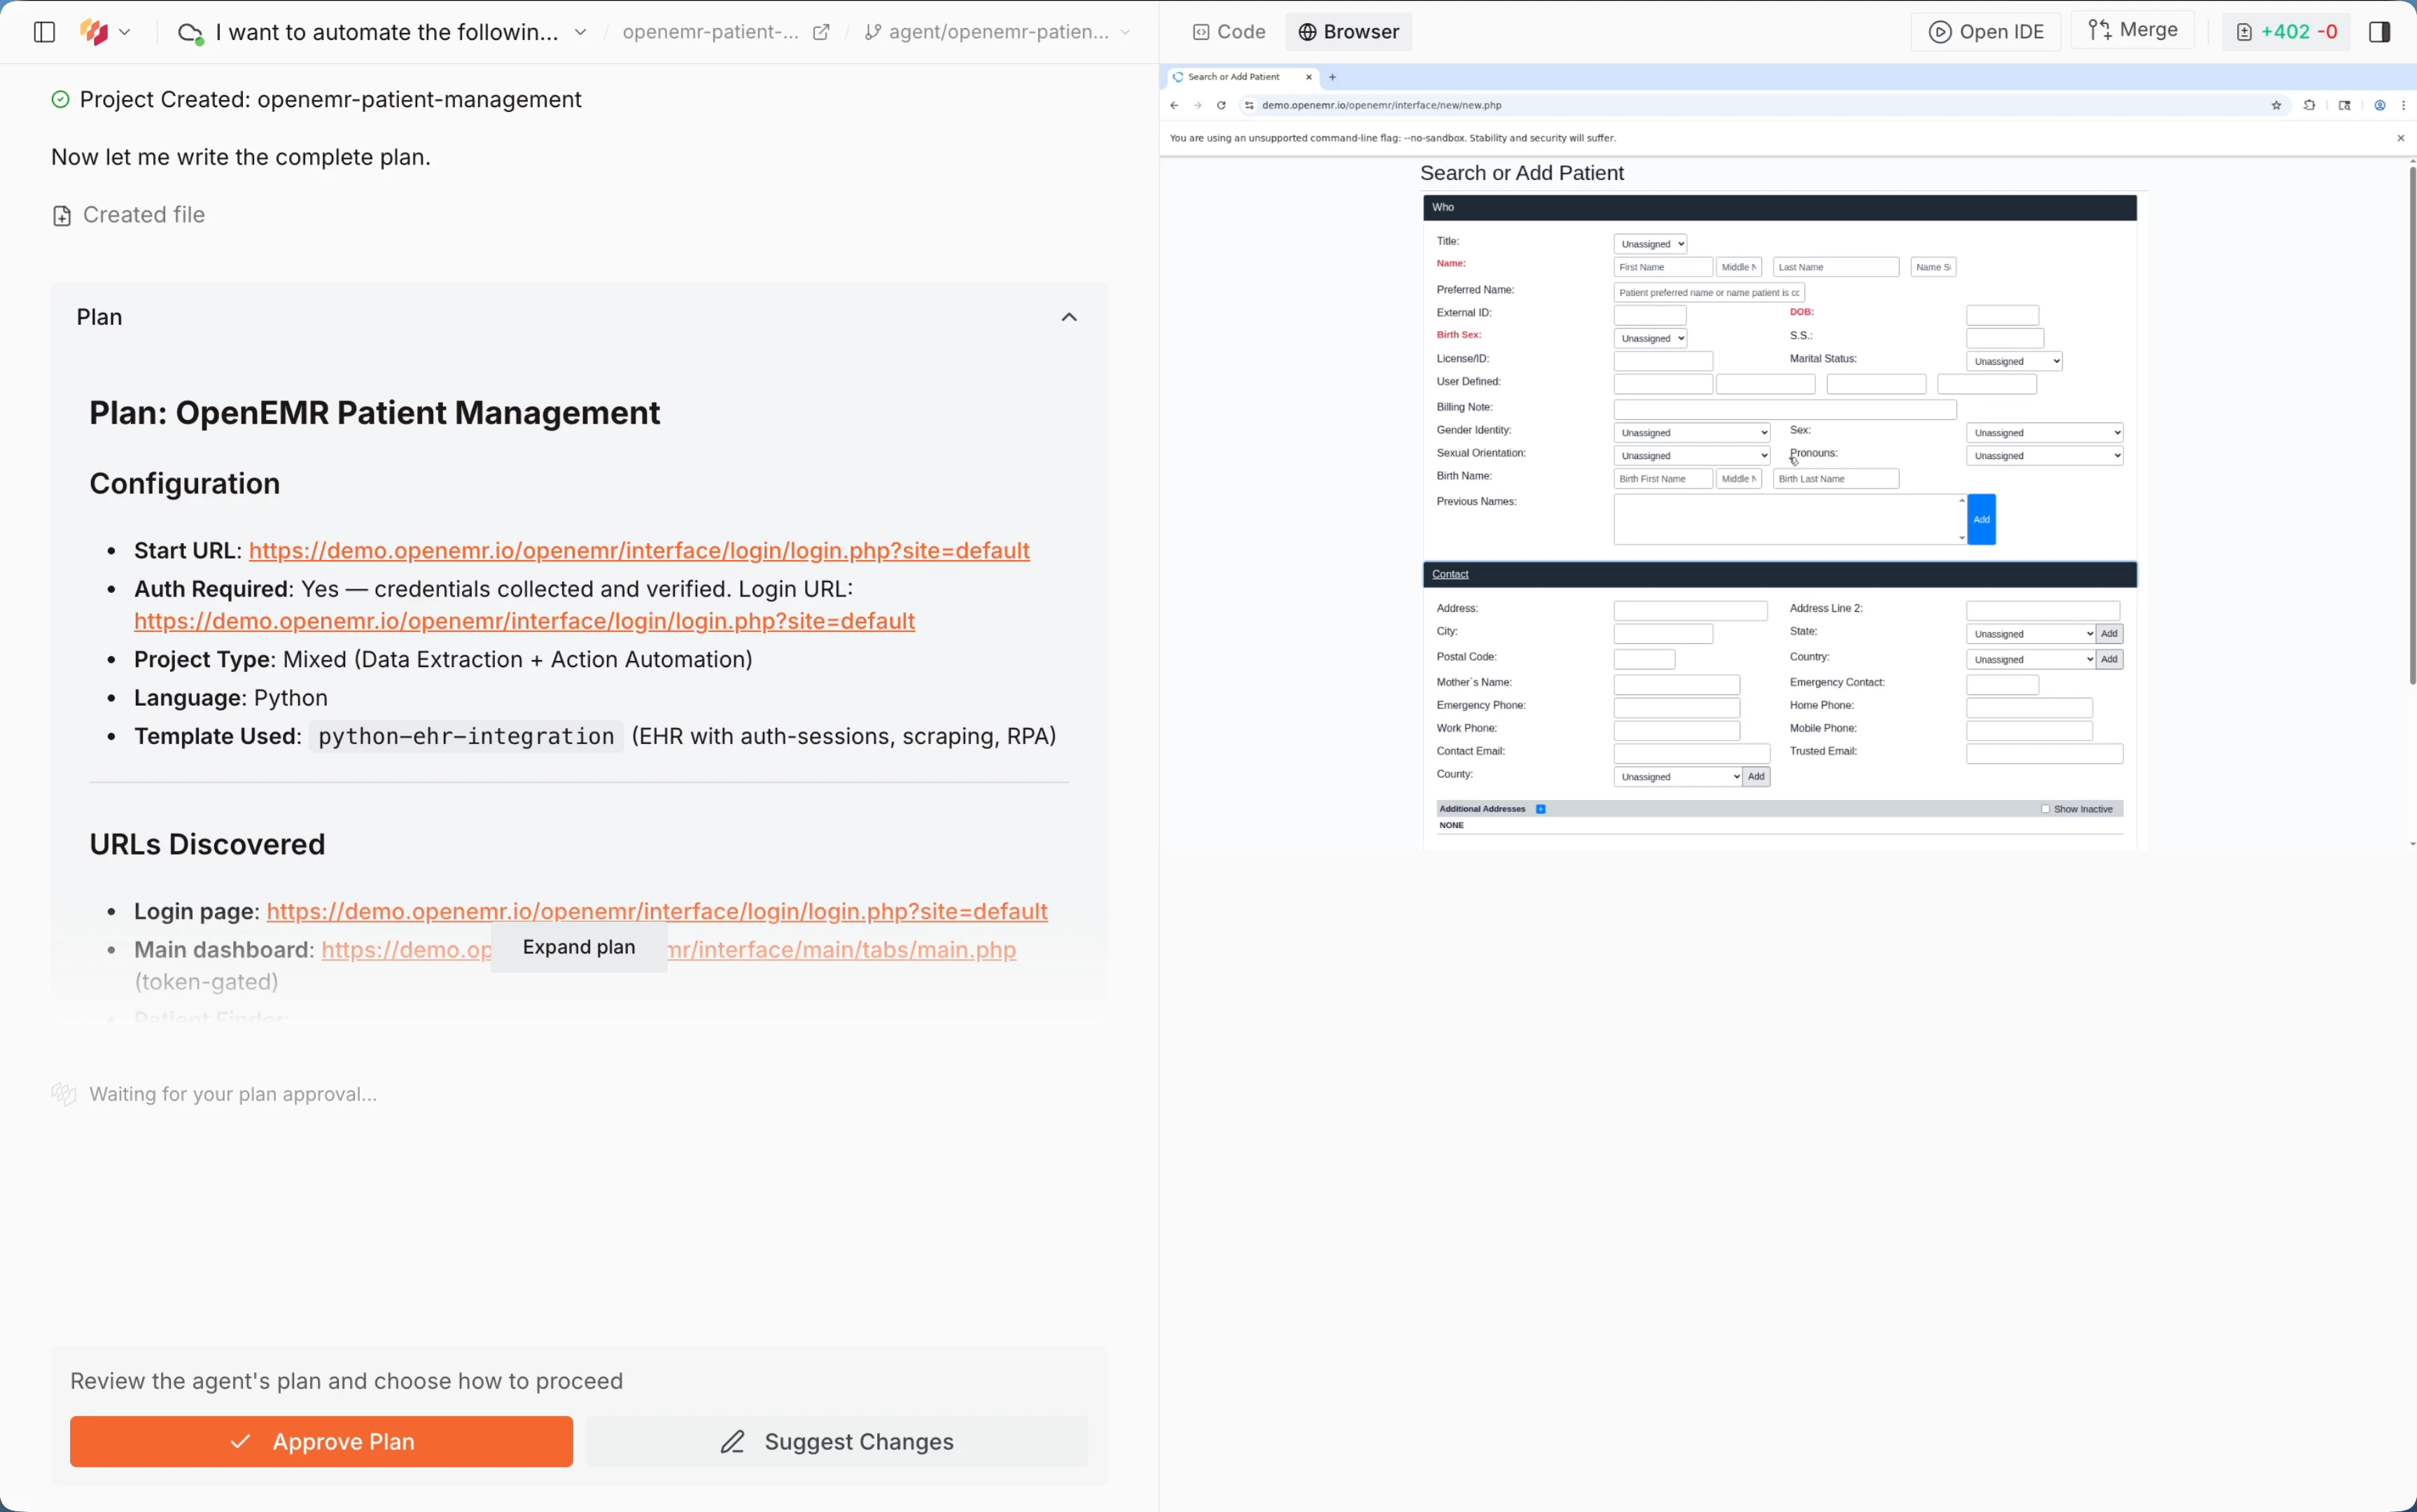This screenshot has height=1512, width=2417.
Task: Switch to the Code tab
Action: point(1229,32)
